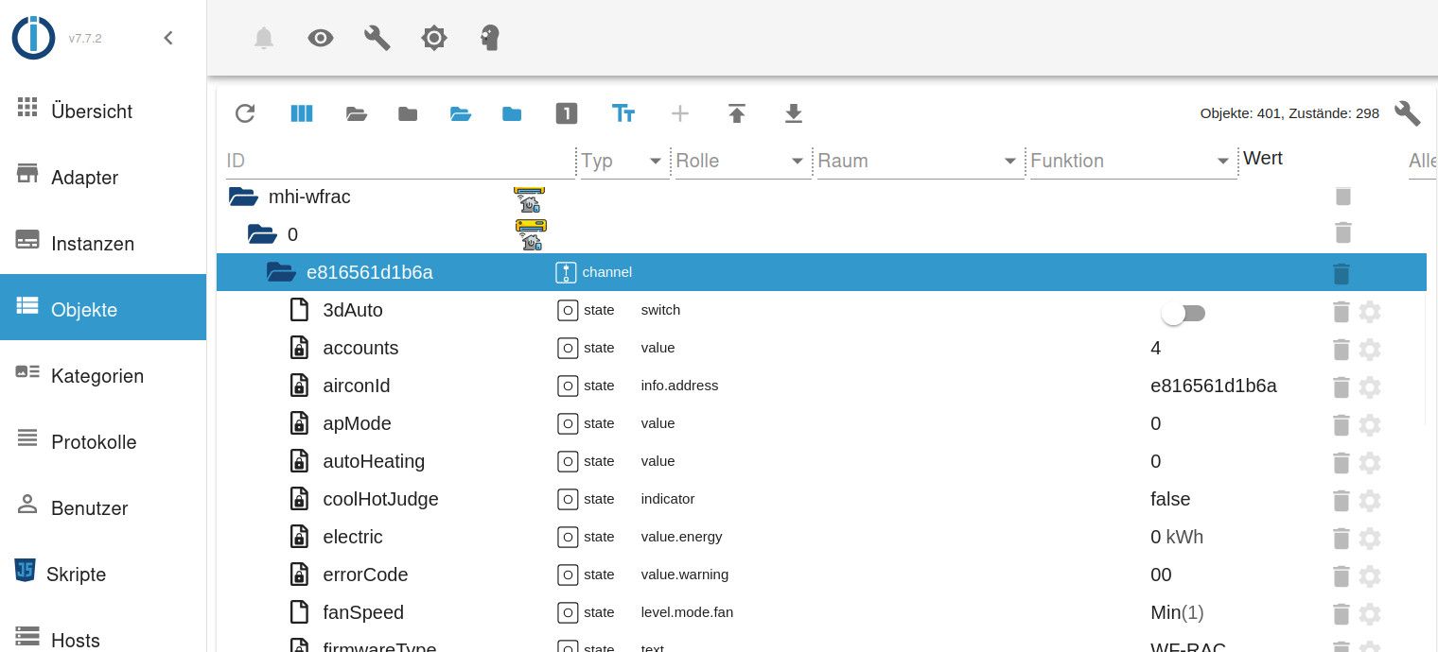Select the airconId state row

click(821, 386)
